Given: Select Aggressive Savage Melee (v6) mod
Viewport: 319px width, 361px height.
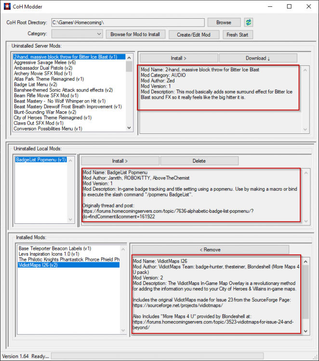Looking at the screenshot, I should click(45, 63).
